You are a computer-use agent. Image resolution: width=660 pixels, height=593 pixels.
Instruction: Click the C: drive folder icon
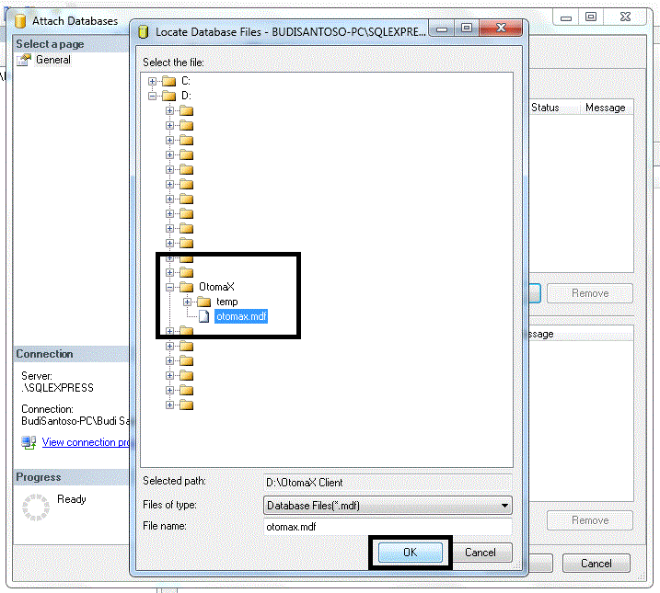coord(168,81)
